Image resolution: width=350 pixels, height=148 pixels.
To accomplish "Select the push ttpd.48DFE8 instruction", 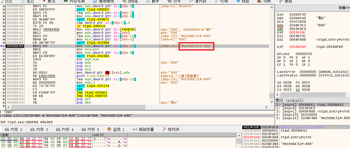I will click(93, 76).
